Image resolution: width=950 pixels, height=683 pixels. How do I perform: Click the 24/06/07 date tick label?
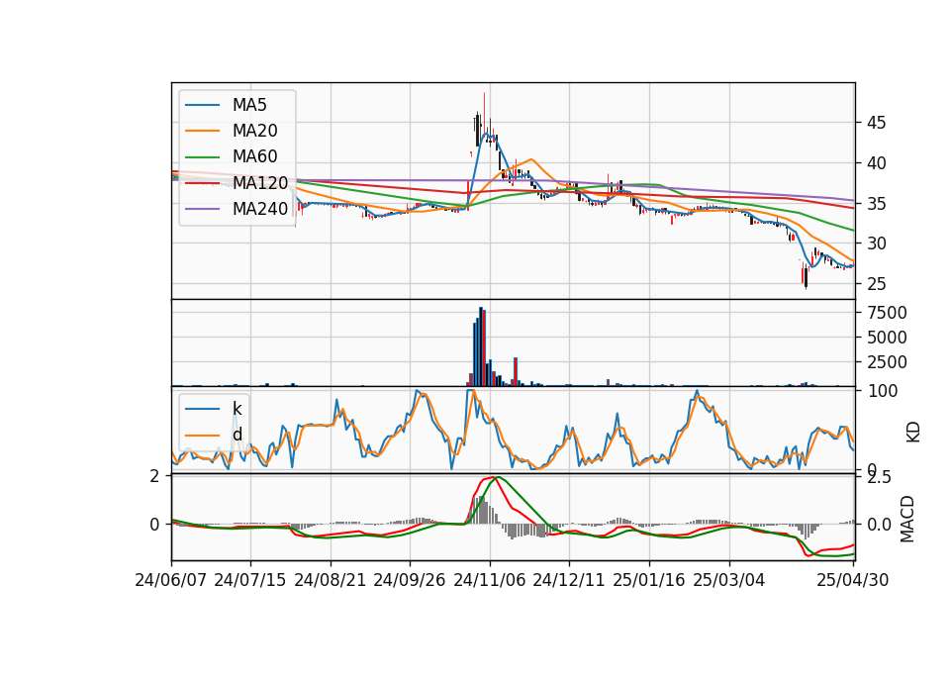point(171,580)
